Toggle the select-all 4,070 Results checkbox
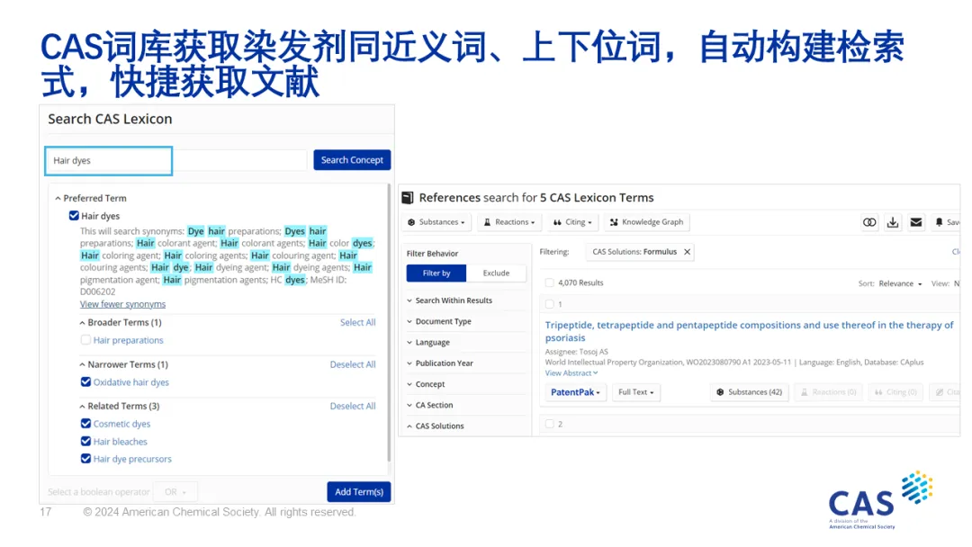The height and width of the screenshot is (547, 972). [x=549, y=282]
